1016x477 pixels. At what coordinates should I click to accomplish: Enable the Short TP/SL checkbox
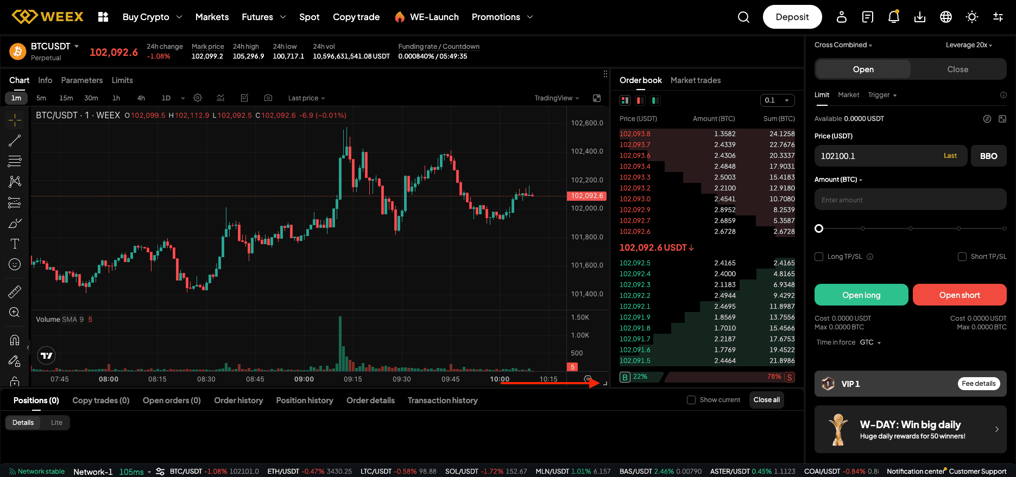[962, 257]
